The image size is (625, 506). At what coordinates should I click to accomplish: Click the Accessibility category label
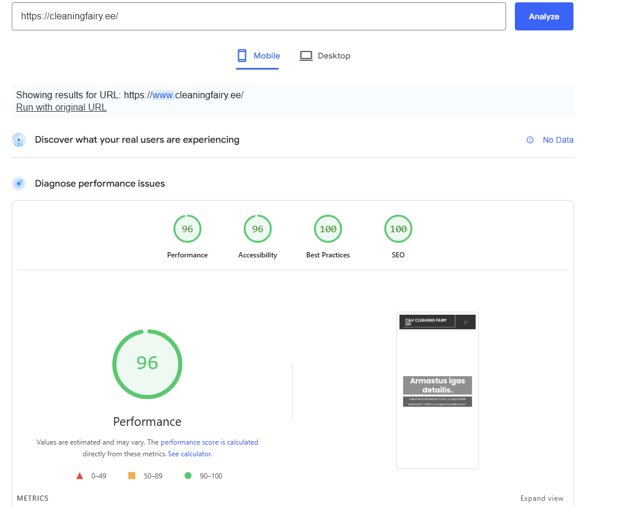click(258, 255)
